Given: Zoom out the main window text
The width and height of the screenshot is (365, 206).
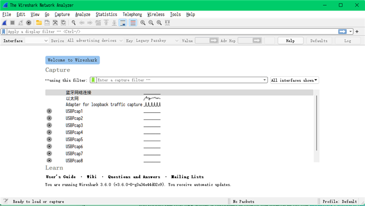Looking at the screenshot, I should coord(151,23).
